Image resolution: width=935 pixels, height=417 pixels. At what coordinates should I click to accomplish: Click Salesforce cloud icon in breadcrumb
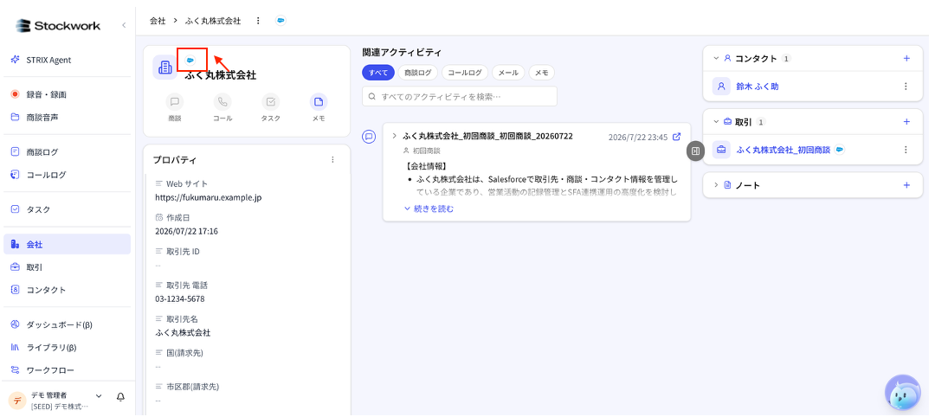click(280, 21)
